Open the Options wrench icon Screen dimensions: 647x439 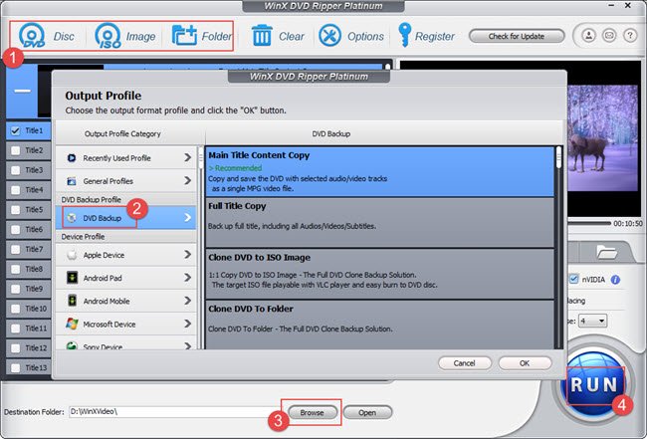point(330,36)
